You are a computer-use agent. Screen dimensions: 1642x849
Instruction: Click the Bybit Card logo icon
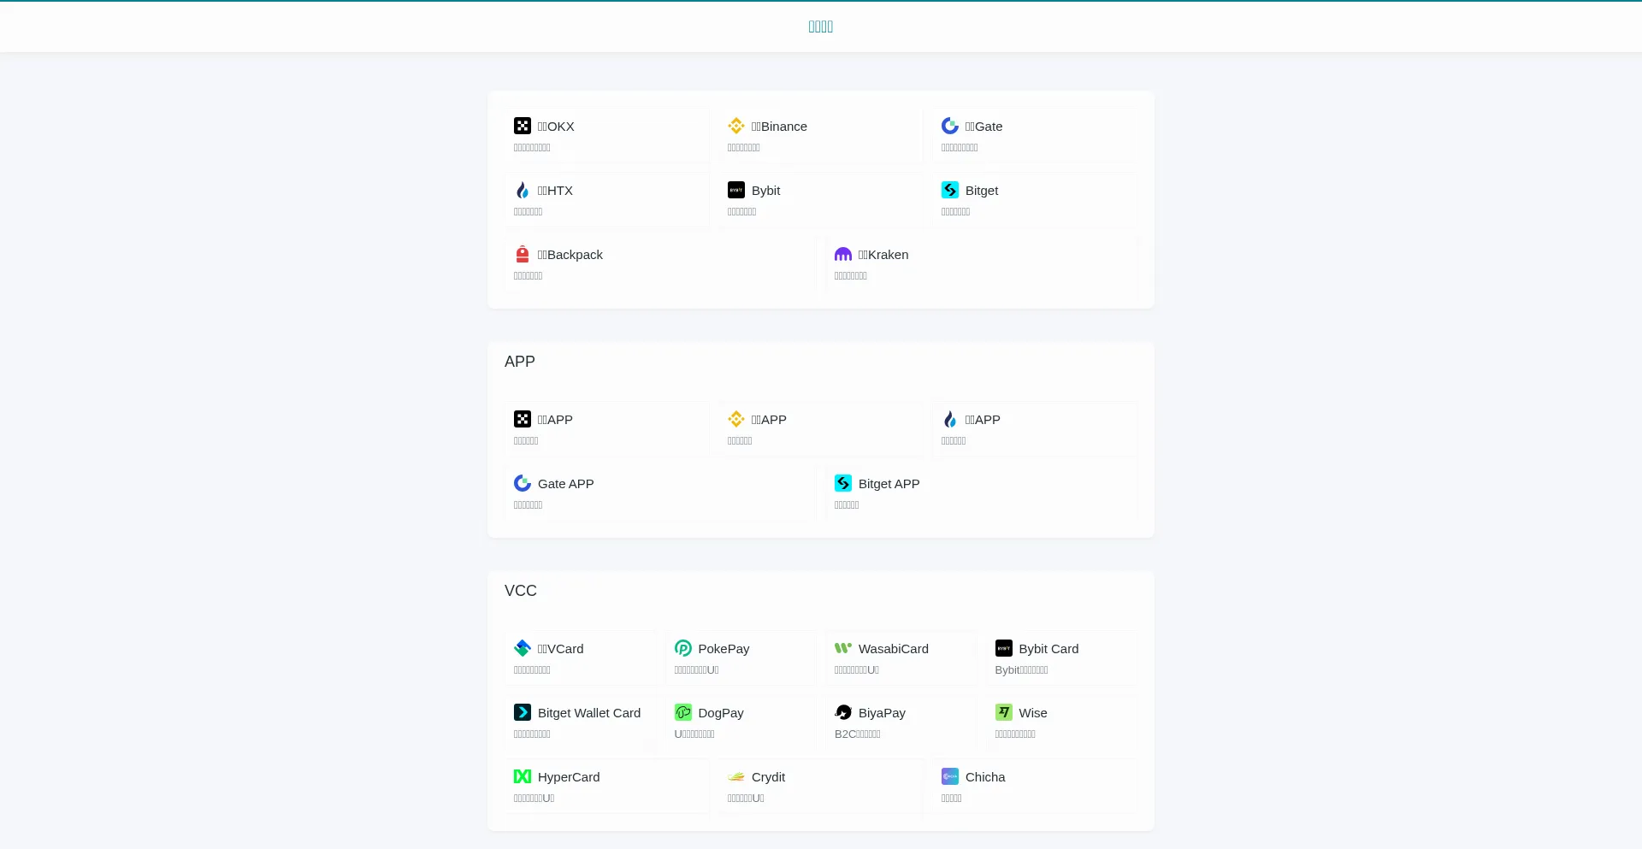[x=1003, y=648]
